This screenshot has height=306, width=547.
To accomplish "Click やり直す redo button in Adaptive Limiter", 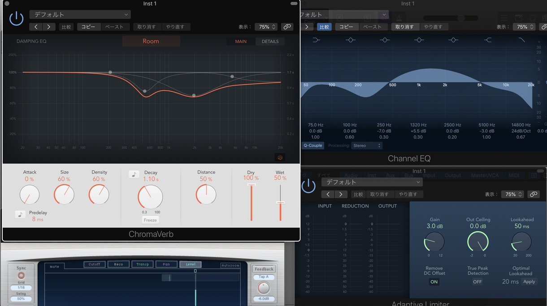I will tap(408, 194).
